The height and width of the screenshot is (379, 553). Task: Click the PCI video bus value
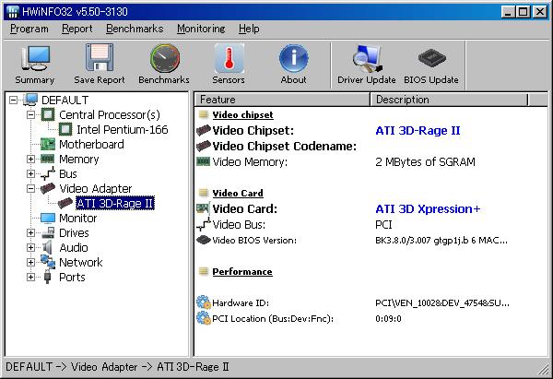click(383, 224)
